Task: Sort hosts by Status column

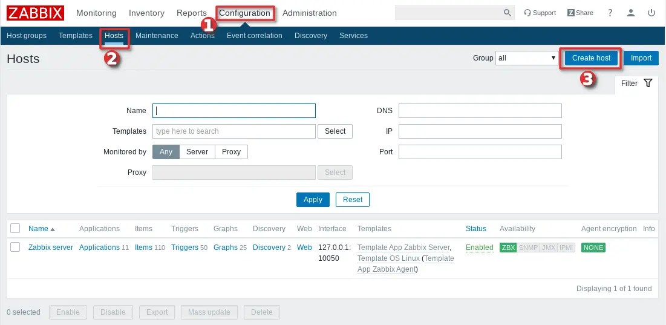Action: tap(475, 229)
